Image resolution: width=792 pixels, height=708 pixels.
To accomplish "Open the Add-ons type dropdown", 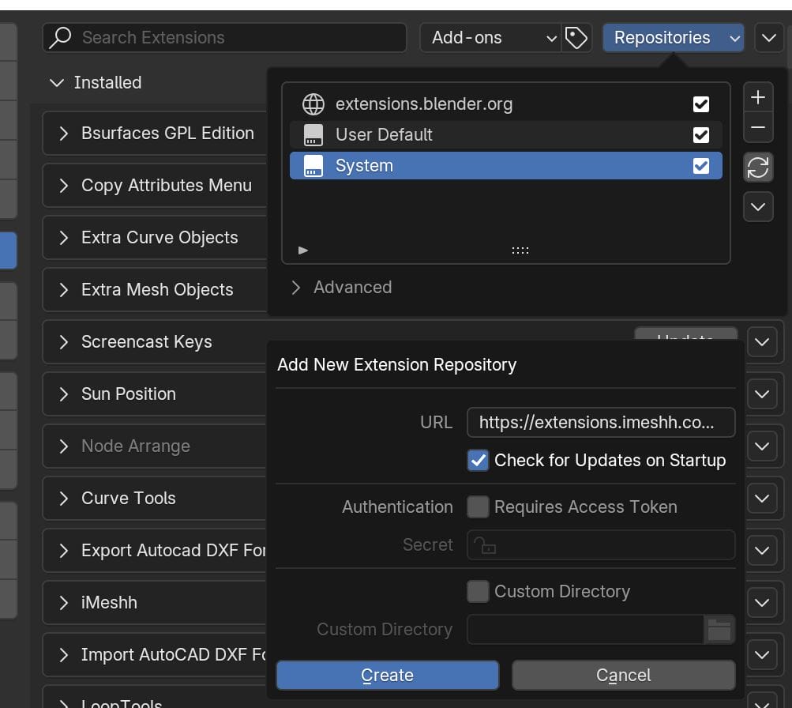I will 490,37.
